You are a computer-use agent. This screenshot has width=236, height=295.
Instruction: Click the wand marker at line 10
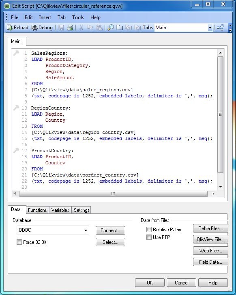click(x=16, y=108)
